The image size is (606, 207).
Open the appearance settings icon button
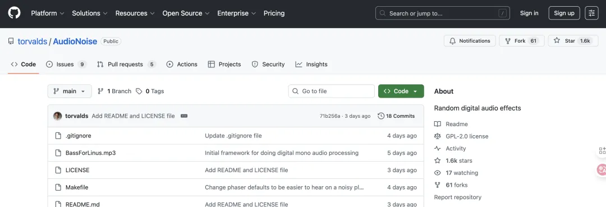pos(592,13)
